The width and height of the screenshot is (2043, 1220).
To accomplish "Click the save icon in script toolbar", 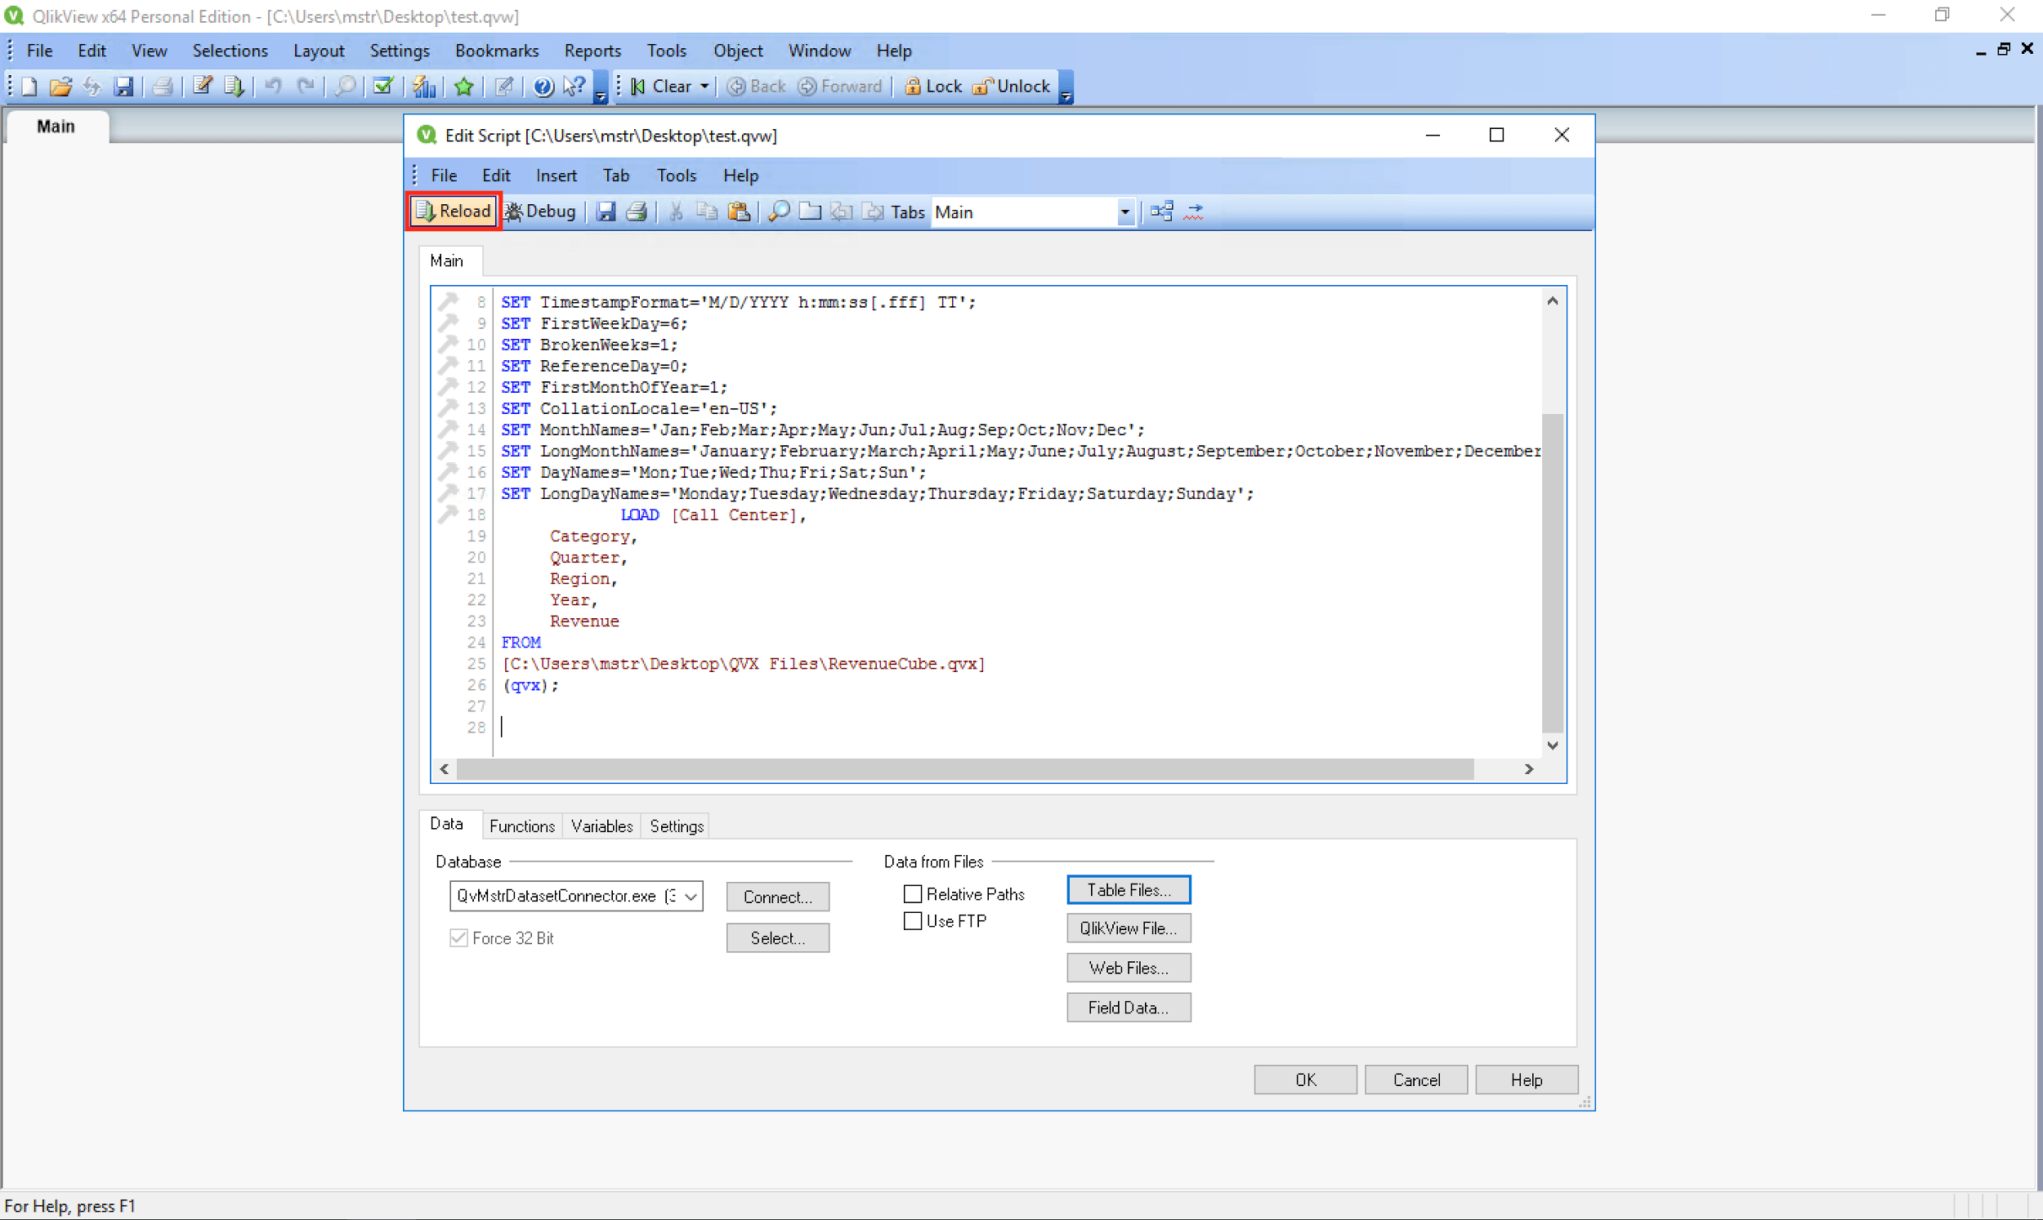I will [x=606, y=211].
